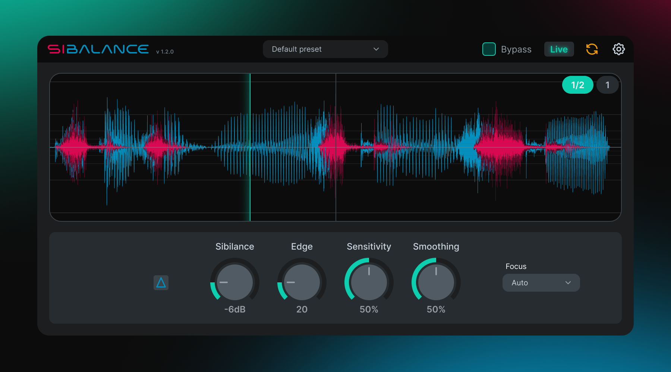Image resolution: width=671 pixels, height=372 pixels.
Task: Click the Sensitivity label
Action: click(x=369, y=247)
